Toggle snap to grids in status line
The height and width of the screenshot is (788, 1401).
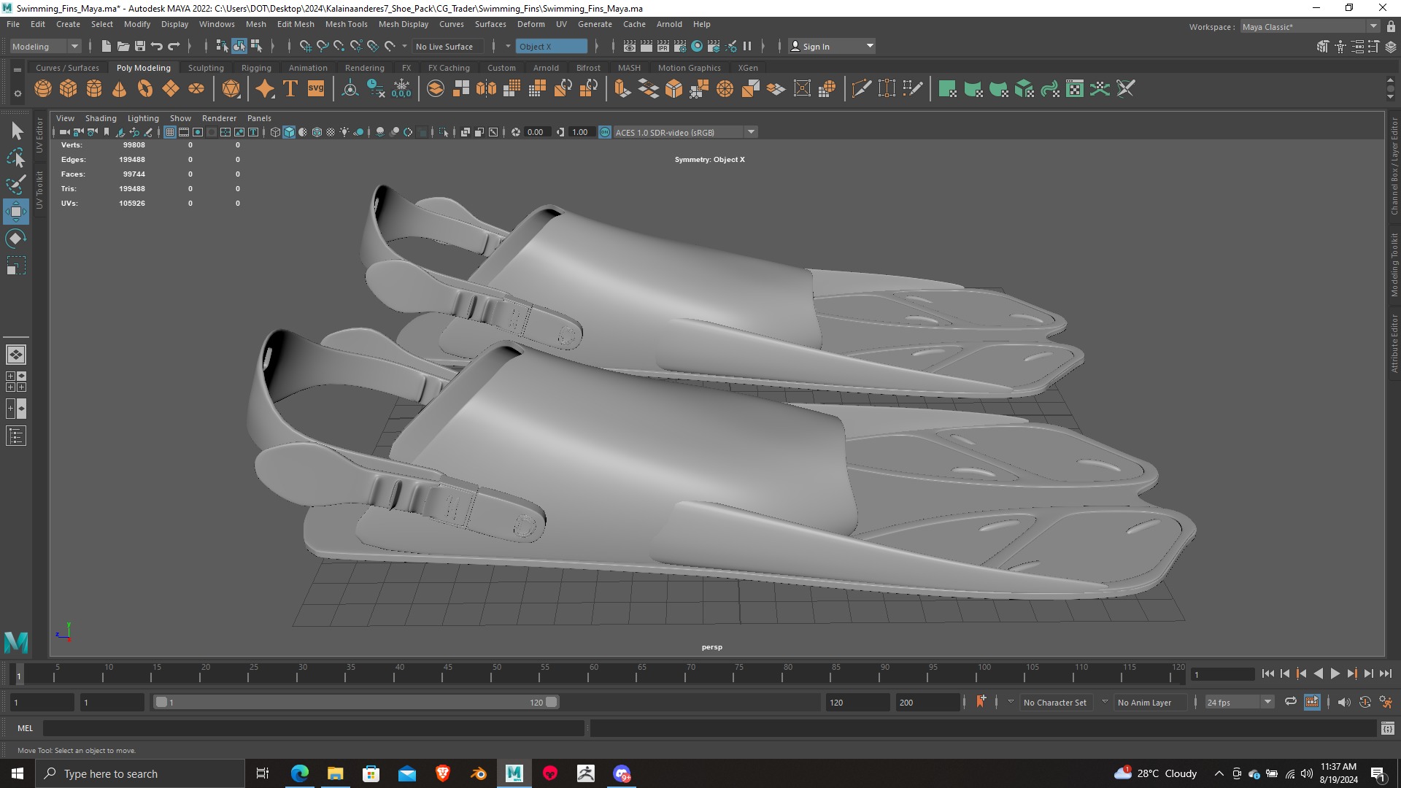(x=306, y=46)
